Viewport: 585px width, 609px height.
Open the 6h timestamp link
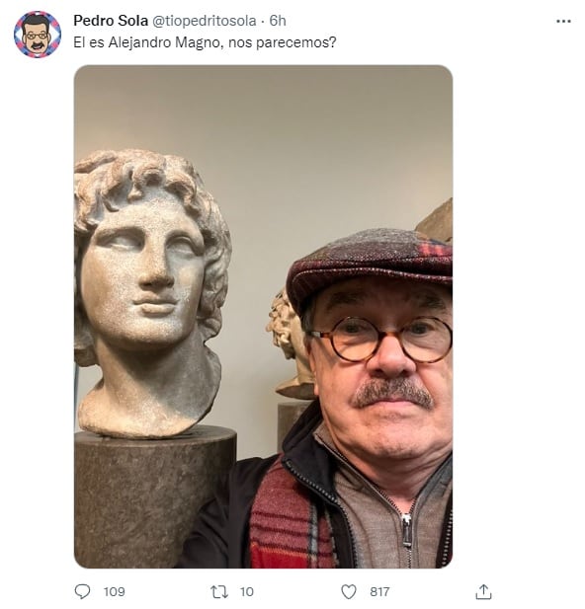[x=278, y=21]
